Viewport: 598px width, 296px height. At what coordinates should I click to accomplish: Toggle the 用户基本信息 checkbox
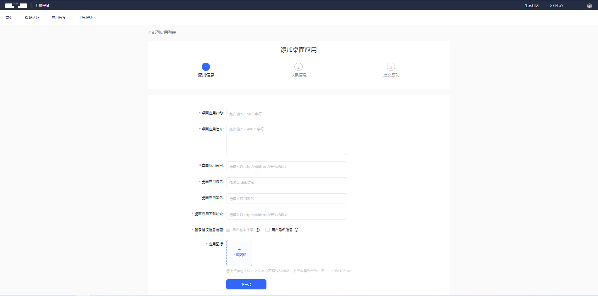(x=228, y=230)
